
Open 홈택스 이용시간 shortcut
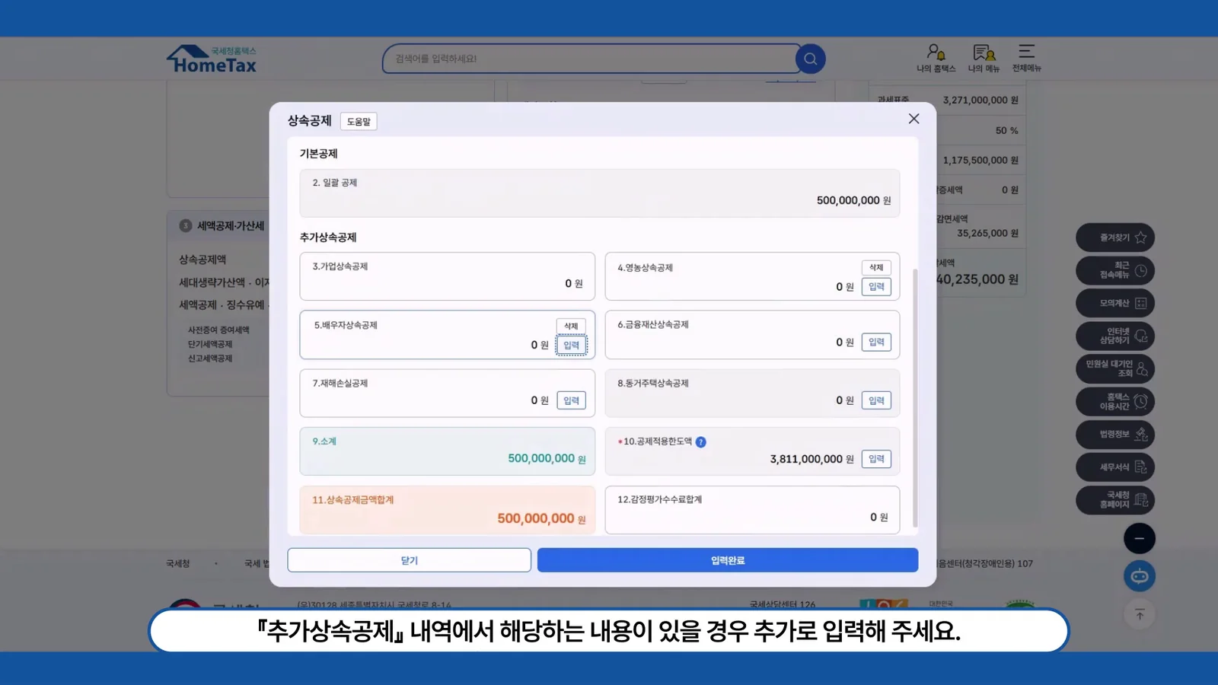point(1115,401)
